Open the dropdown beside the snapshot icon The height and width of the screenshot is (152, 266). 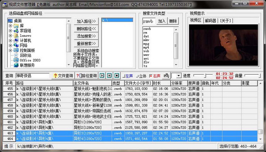click(x=178, y=76)
